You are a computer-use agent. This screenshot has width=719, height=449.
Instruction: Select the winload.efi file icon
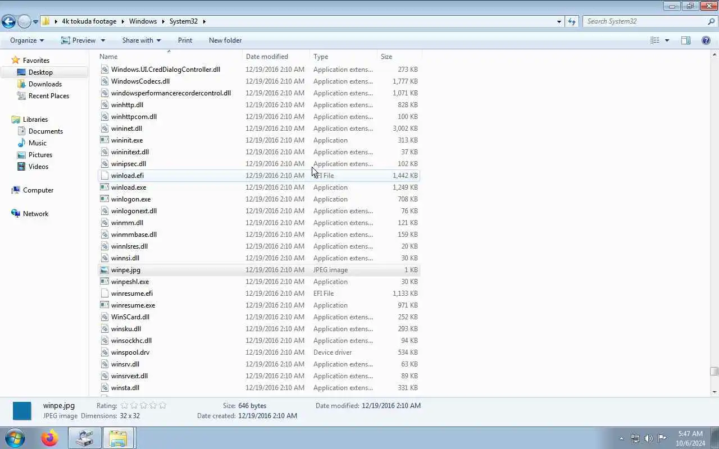coord(104,176)
